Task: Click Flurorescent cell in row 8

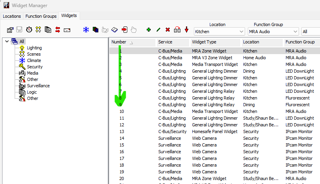Action: pyautogui.click(x=297, y=98)
